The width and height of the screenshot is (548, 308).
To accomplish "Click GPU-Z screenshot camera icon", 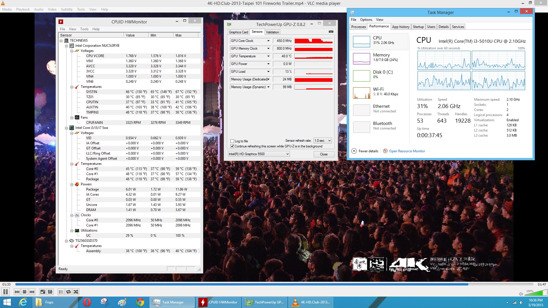I will coord(331,32).
